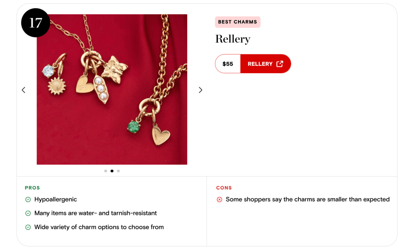Click the red X icon in Cons
This screenshot has height=250, width=412.
pos(219,200)
